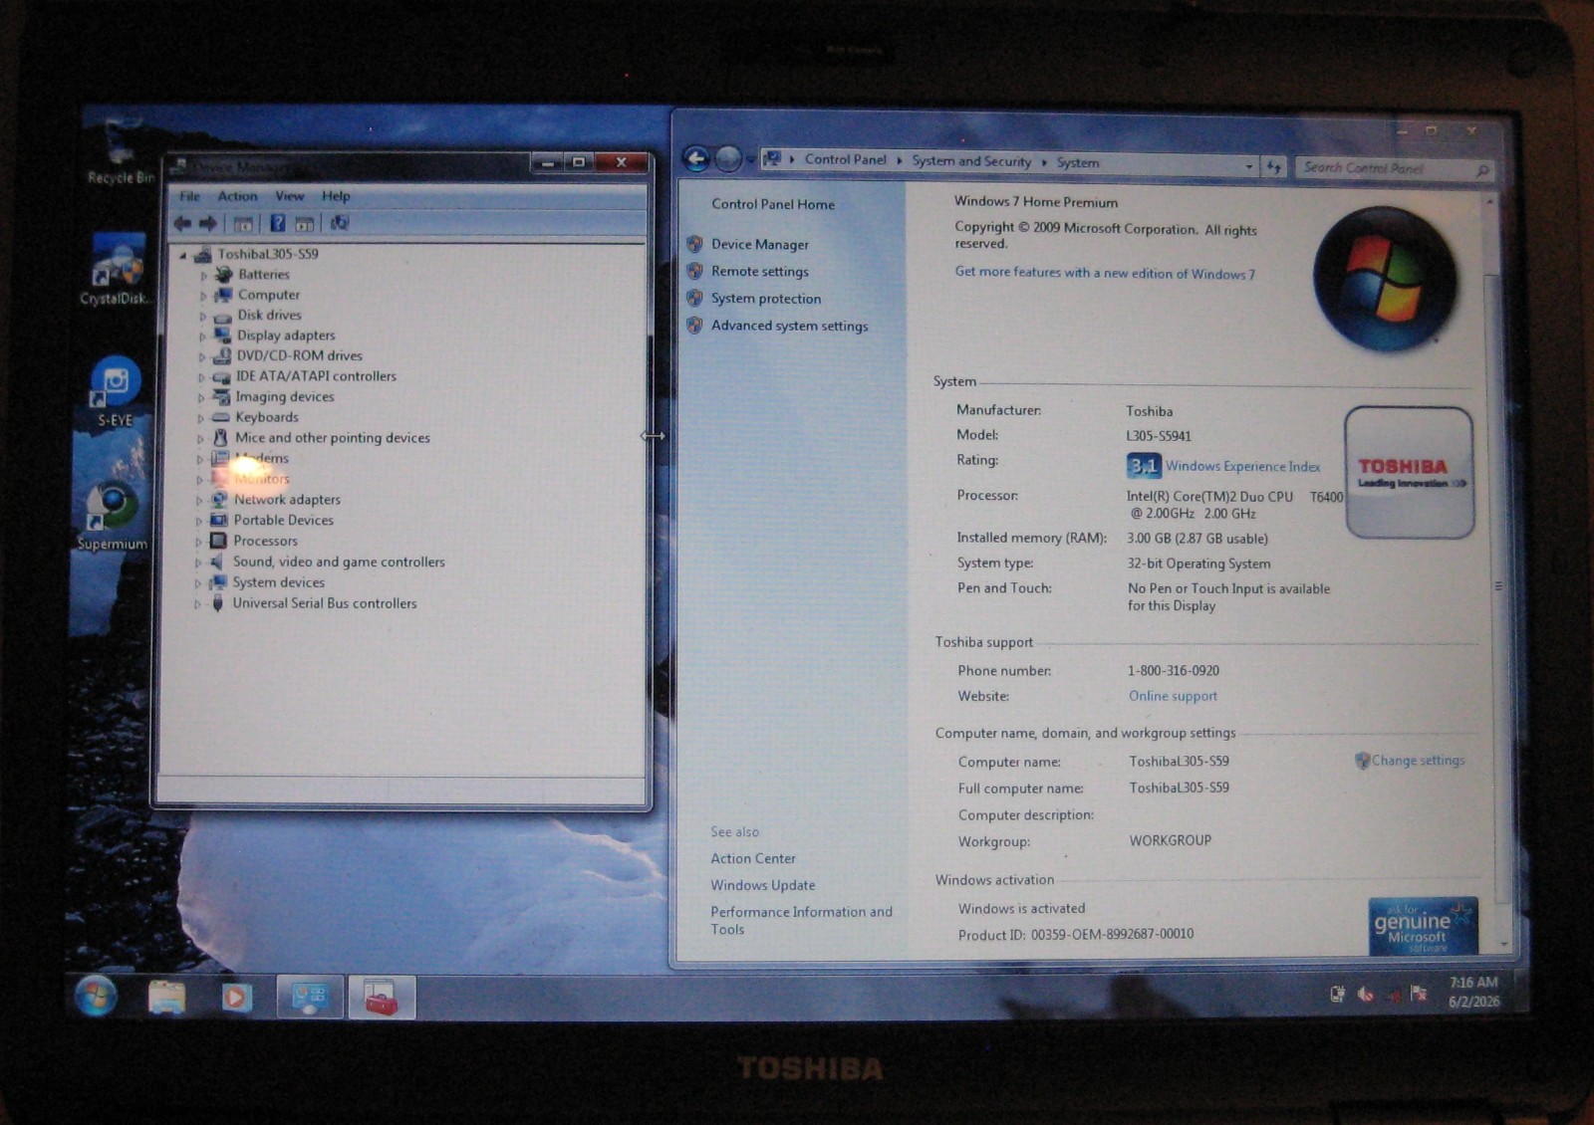The width and height of the screenshot is (1594, 1125).
Task: Open Advanced system settings link
Action: (x=790, y=326)
